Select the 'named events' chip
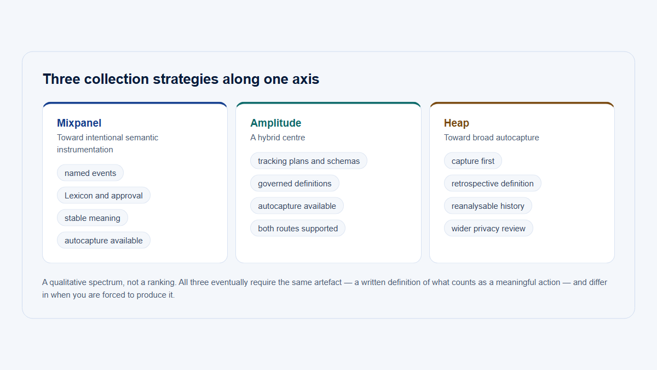This screenshot has height=370, width=657. click(90, 173)
